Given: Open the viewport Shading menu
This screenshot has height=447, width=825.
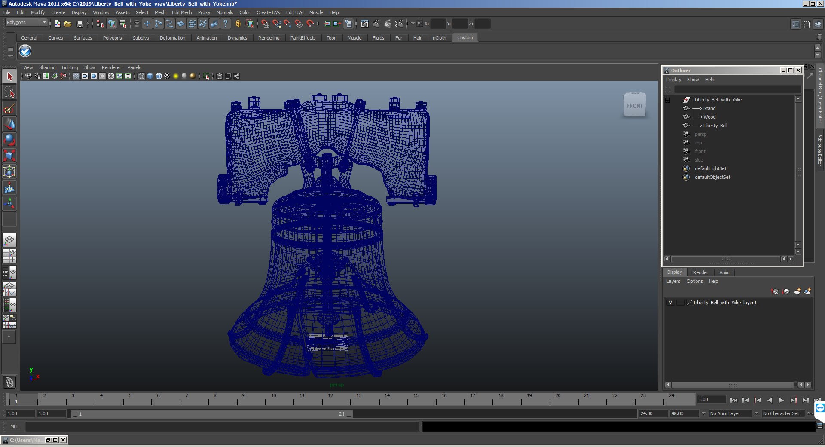Looking at the screenshot, I should tap(47, 67).
